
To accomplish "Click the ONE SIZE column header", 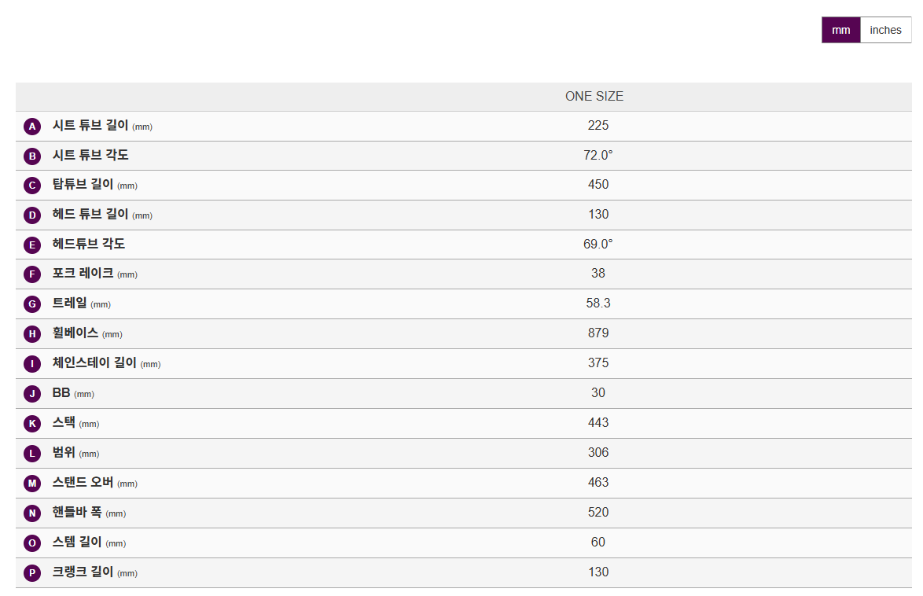I will tap(594, 97).
